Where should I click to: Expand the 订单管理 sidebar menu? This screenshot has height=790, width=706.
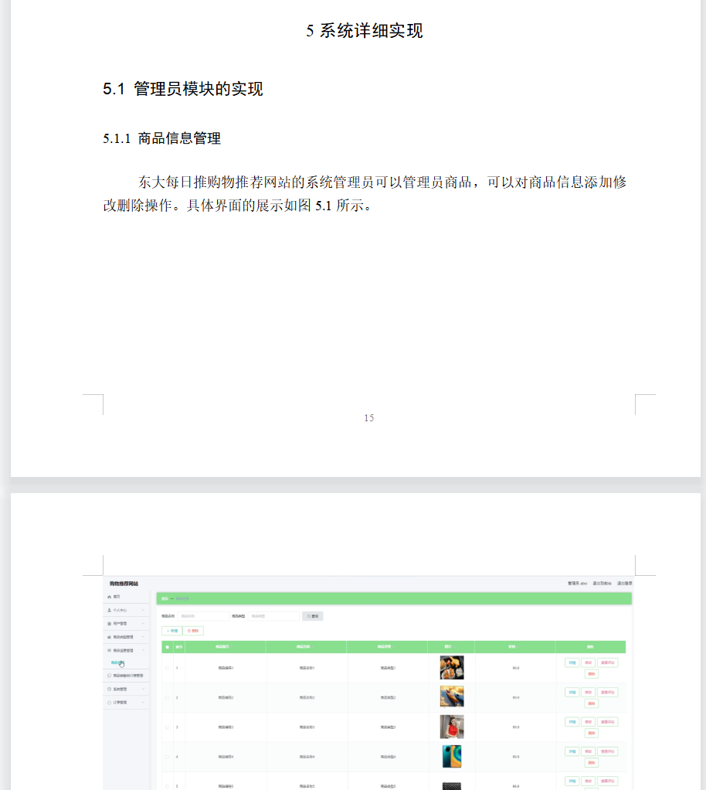(x=143, y=703)
